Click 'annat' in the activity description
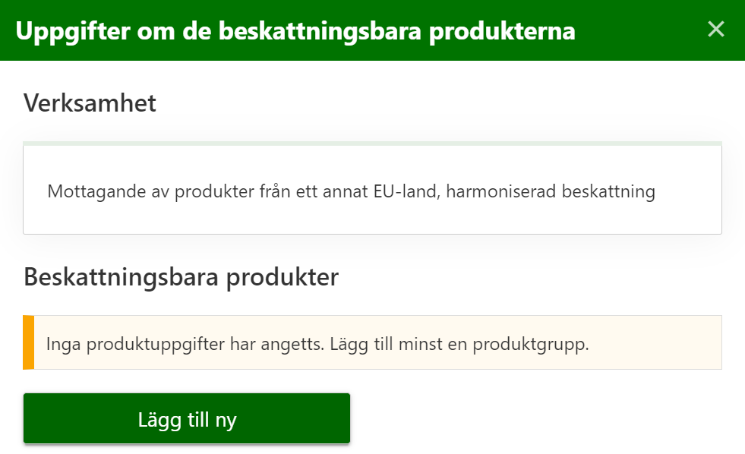The height and width of the screenshot is (454, 745). pyautogui.click(x=345, y=191)
